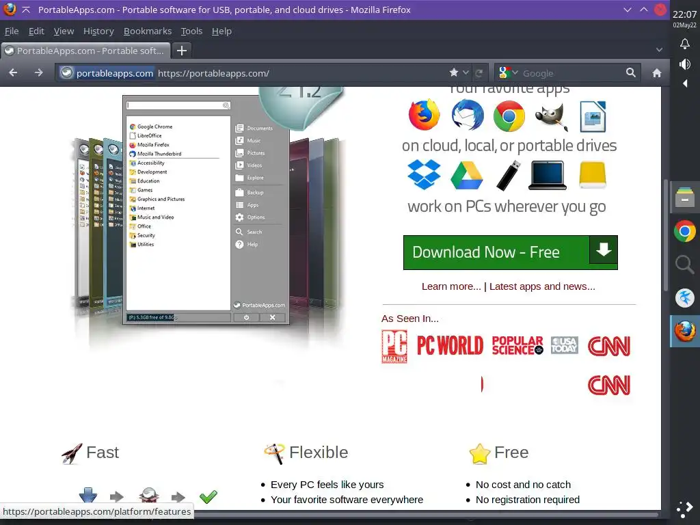700x525 pixels.
Task: Follow the Learn more... link
Action: pyautogui.click(x=451, y=286)
